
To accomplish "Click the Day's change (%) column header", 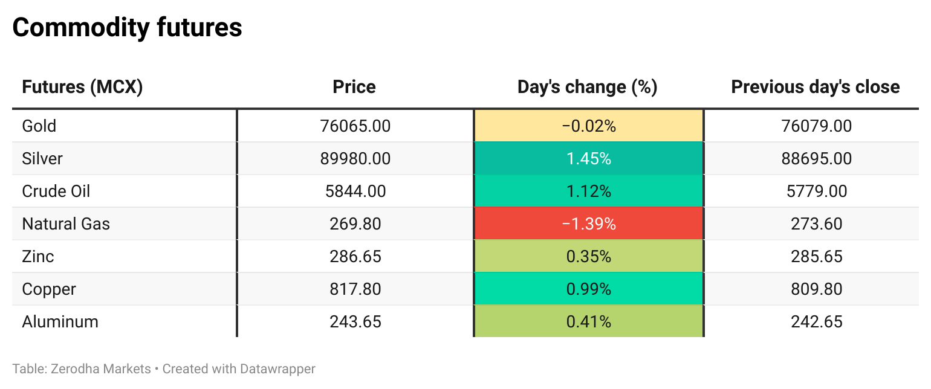I will 588,87.
